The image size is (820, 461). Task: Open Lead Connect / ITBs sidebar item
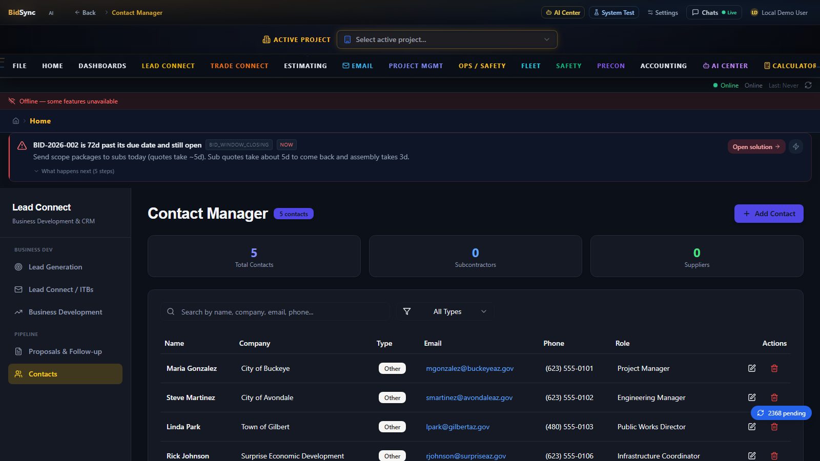[66, 289]
